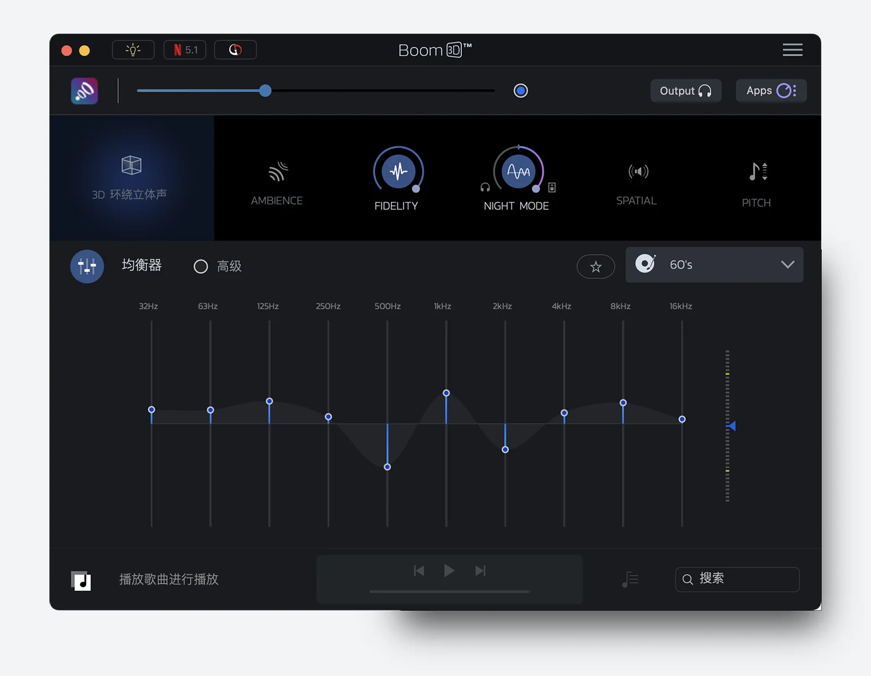Image resolution: width=871 pixels, height=676 pixels.
Task: Open the Output device selector
Action: pyautogui.click(x=686, y=91)
